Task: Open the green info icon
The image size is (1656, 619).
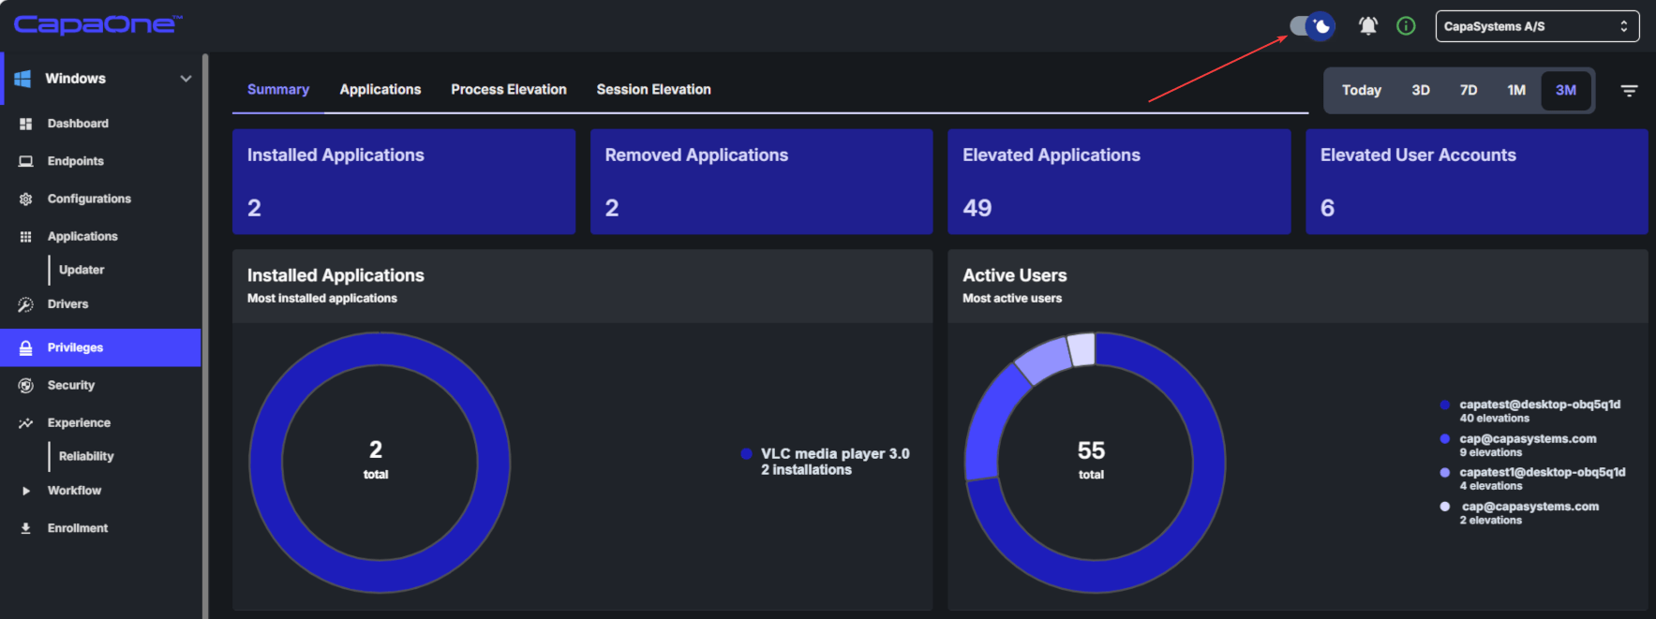Action: click(1406, 26)
